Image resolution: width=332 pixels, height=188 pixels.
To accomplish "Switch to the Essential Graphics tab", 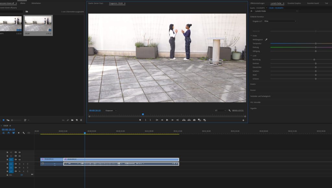I will click(294, 3).
